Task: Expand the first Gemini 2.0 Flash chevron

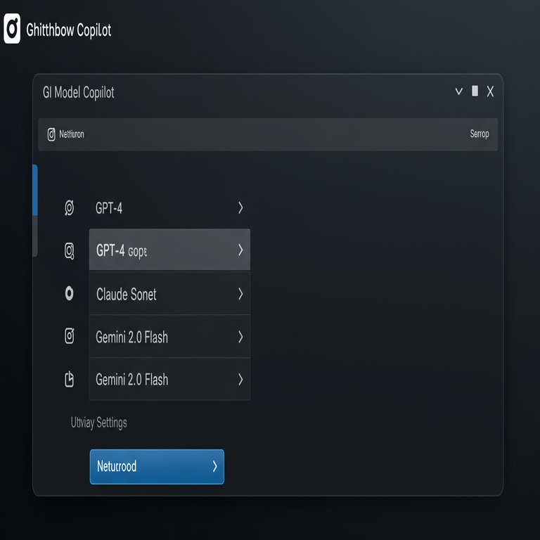Action: pyautogui.click(x=240, y=337)
